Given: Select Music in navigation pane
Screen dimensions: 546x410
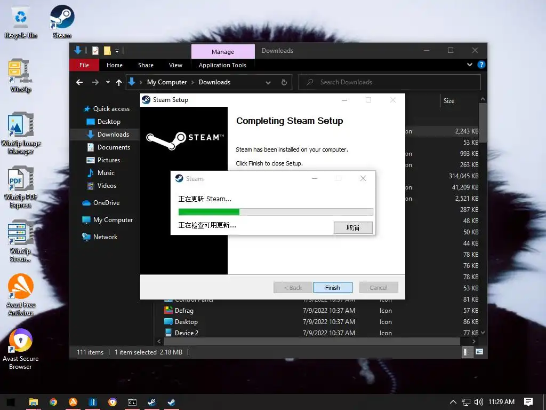Looking at the screenshot, I should pyautogui.click(x=101, y=173).
